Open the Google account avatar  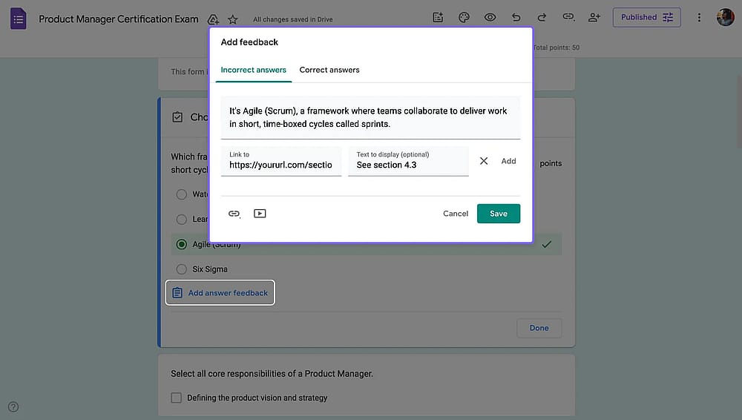click(725, 18)
